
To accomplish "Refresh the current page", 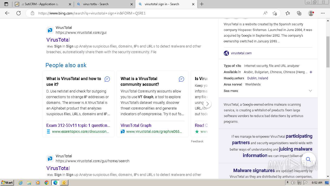I will click(19, 13).
